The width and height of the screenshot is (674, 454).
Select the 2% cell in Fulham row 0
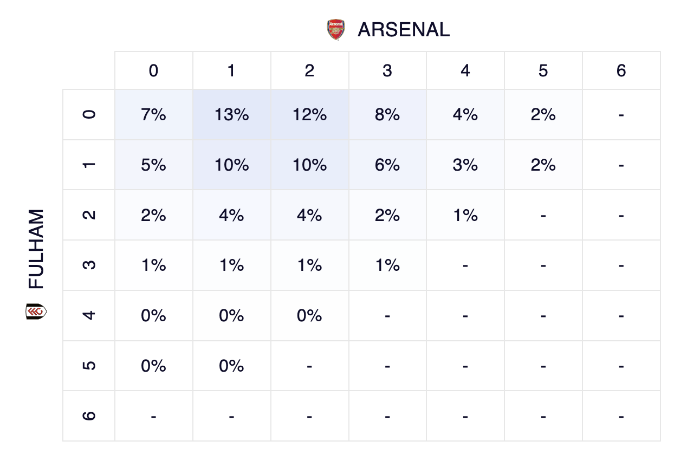pyautogui.click(x=543, y=115)
